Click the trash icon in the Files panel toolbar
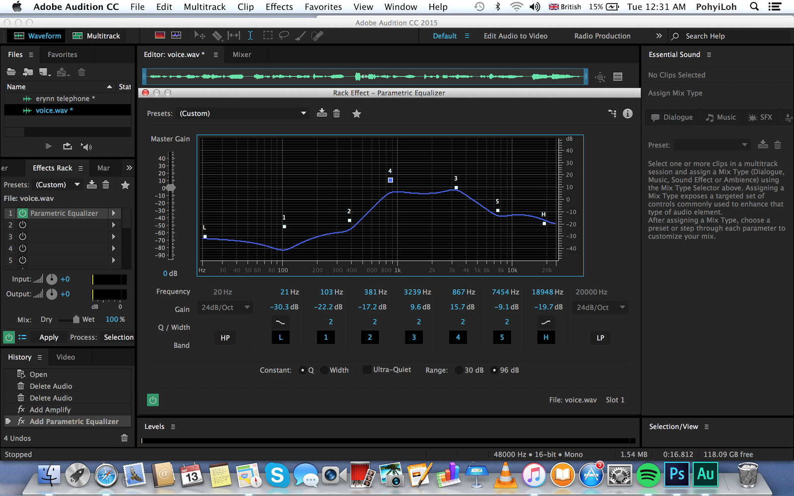 [x=81, y=72]
